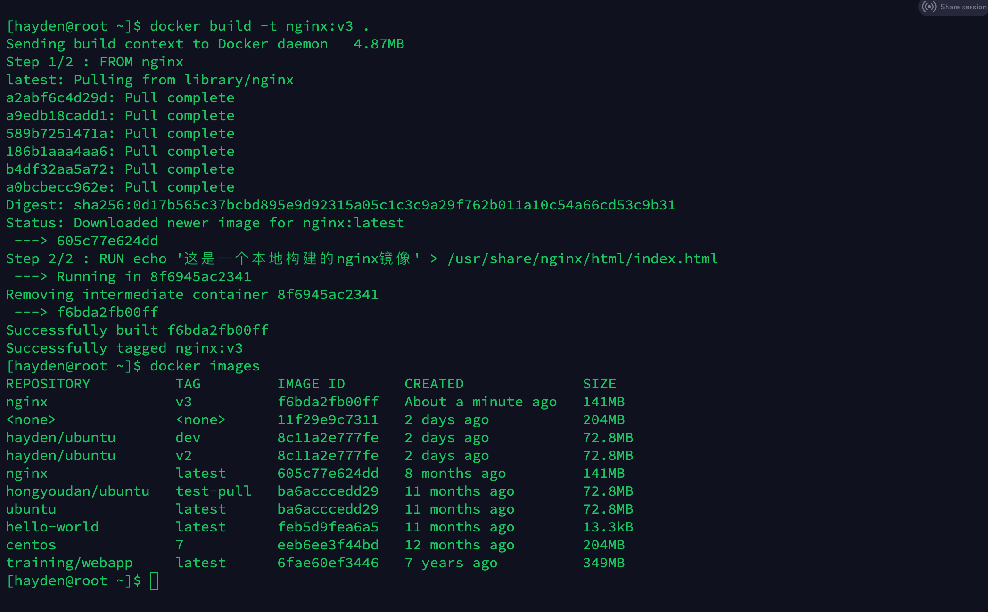Click the Share session broadcast icon

tap(929, 7)
